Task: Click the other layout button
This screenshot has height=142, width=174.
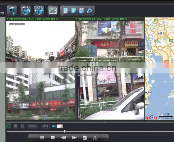Action: (32, 126)
